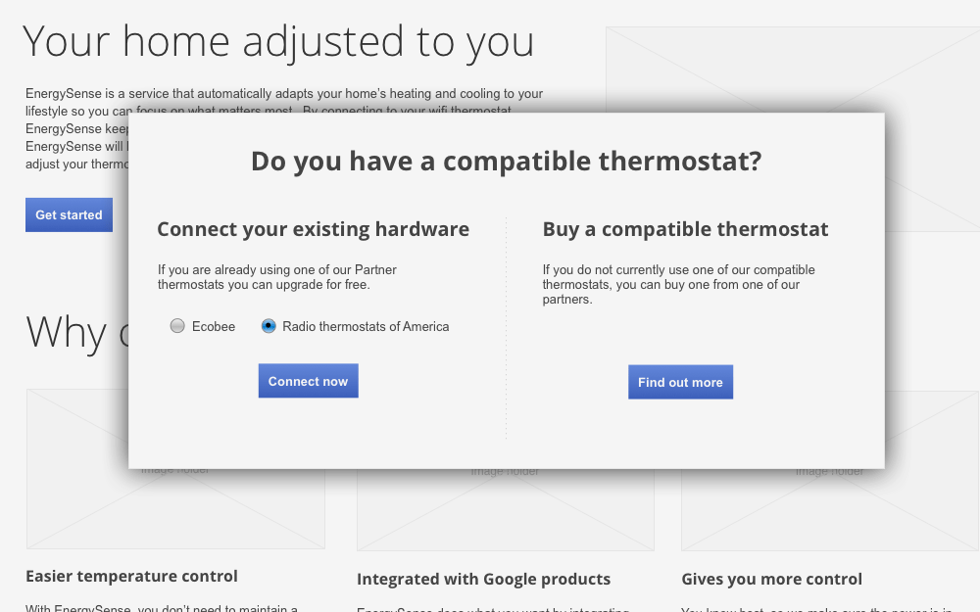Choose Radio thermostats of America option

[269, 326]
